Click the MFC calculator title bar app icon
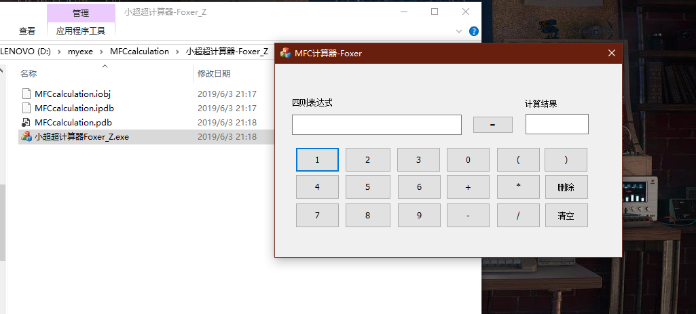Viewport: 696px width, 314px height. [x=285, y=53]
